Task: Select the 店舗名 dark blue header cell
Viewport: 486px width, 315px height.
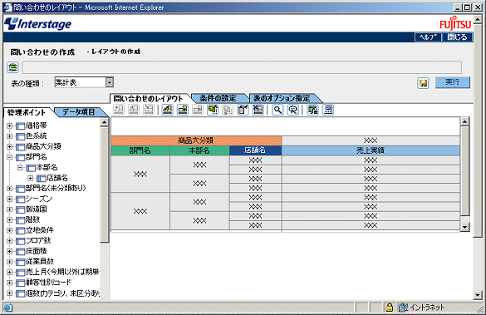Action: tap(255, 150)
